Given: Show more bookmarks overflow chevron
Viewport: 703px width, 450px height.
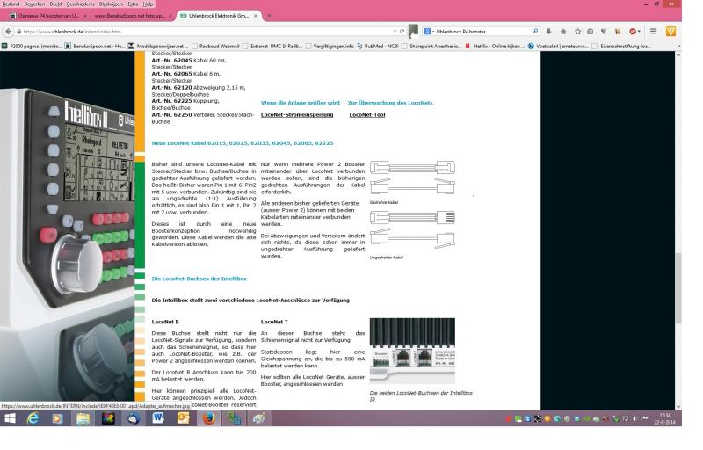Looking at the screenshot, I should point(678,47).
